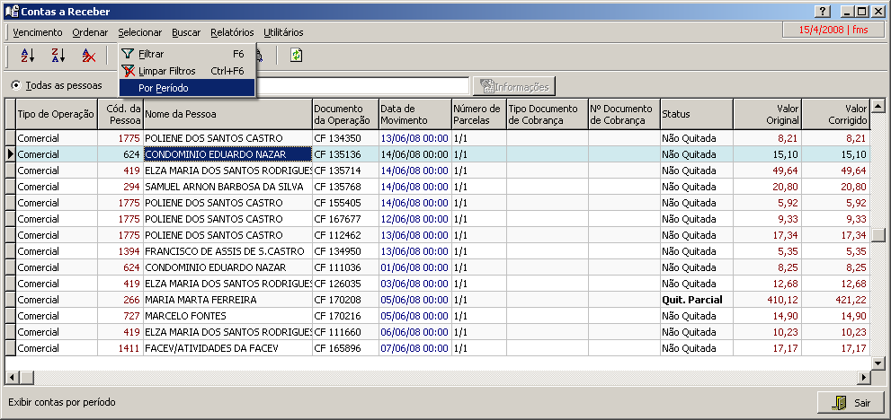
Task: Click the funnel icon next to Filtrar
Action: tap(129, 54)
